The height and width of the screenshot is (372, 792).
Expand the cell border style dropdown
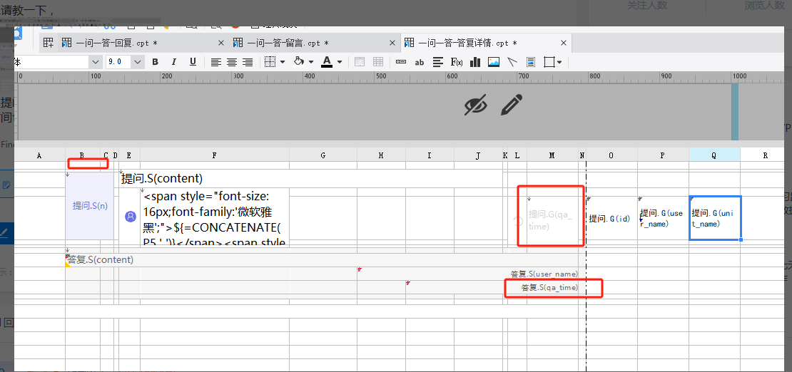[283, 62]
